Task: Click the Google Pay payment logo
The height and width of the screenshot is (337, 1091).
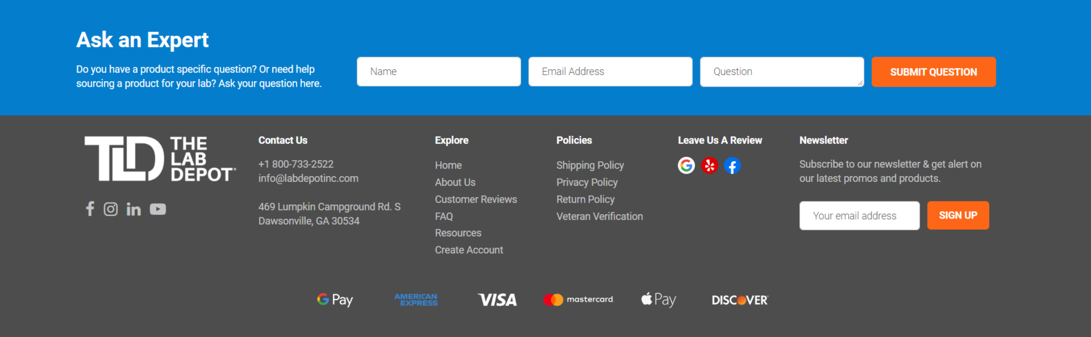Action: click(x=335, y=300)
